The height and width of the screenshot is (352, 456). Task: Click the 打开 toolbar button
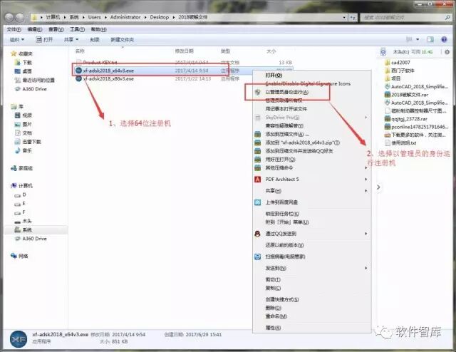point(44,40)
